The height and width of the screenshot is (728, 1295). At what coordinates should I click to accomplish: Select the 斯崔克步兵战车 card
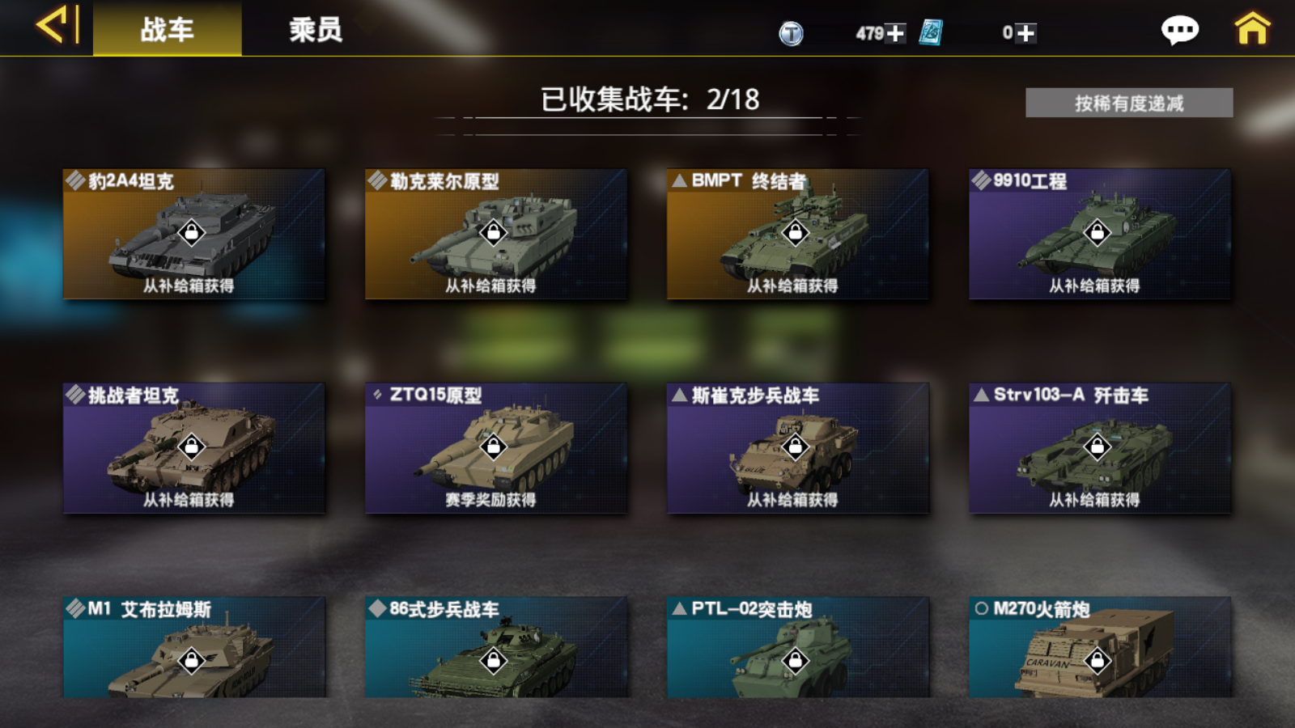pyautogui.click(x=798, y=448)
